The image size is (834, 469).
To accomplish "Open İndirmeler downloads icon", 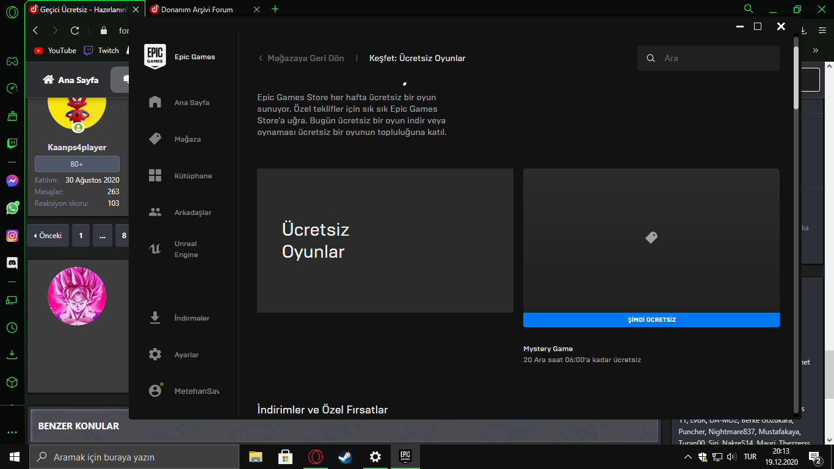I will pyautogui.click(x=155, y=318).
